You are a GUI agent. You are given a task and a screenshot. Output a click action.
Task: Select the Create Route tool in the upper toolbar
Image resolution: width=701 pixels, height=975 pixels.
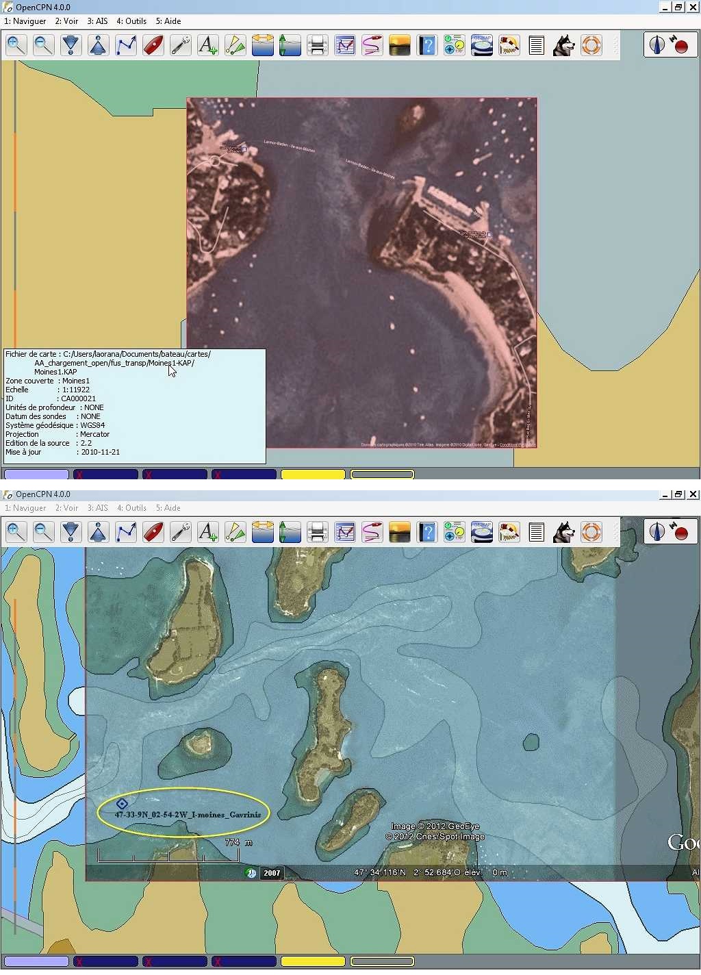pyautogui.click(x=126, y=46)
